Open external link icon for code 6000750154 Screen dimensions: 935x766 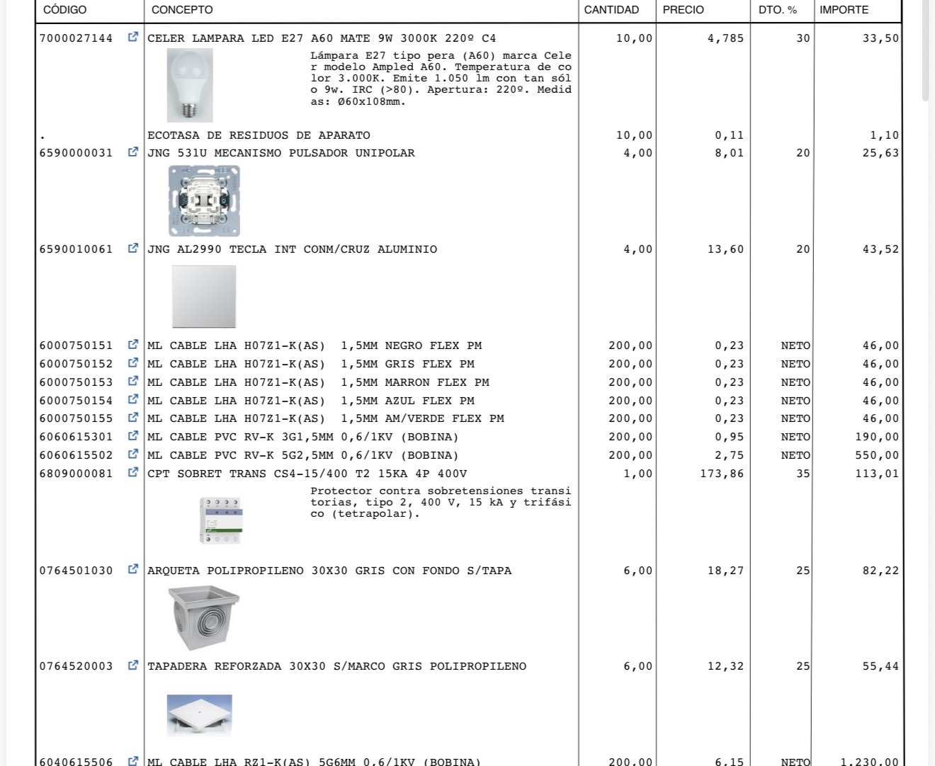tap(132, 400)
